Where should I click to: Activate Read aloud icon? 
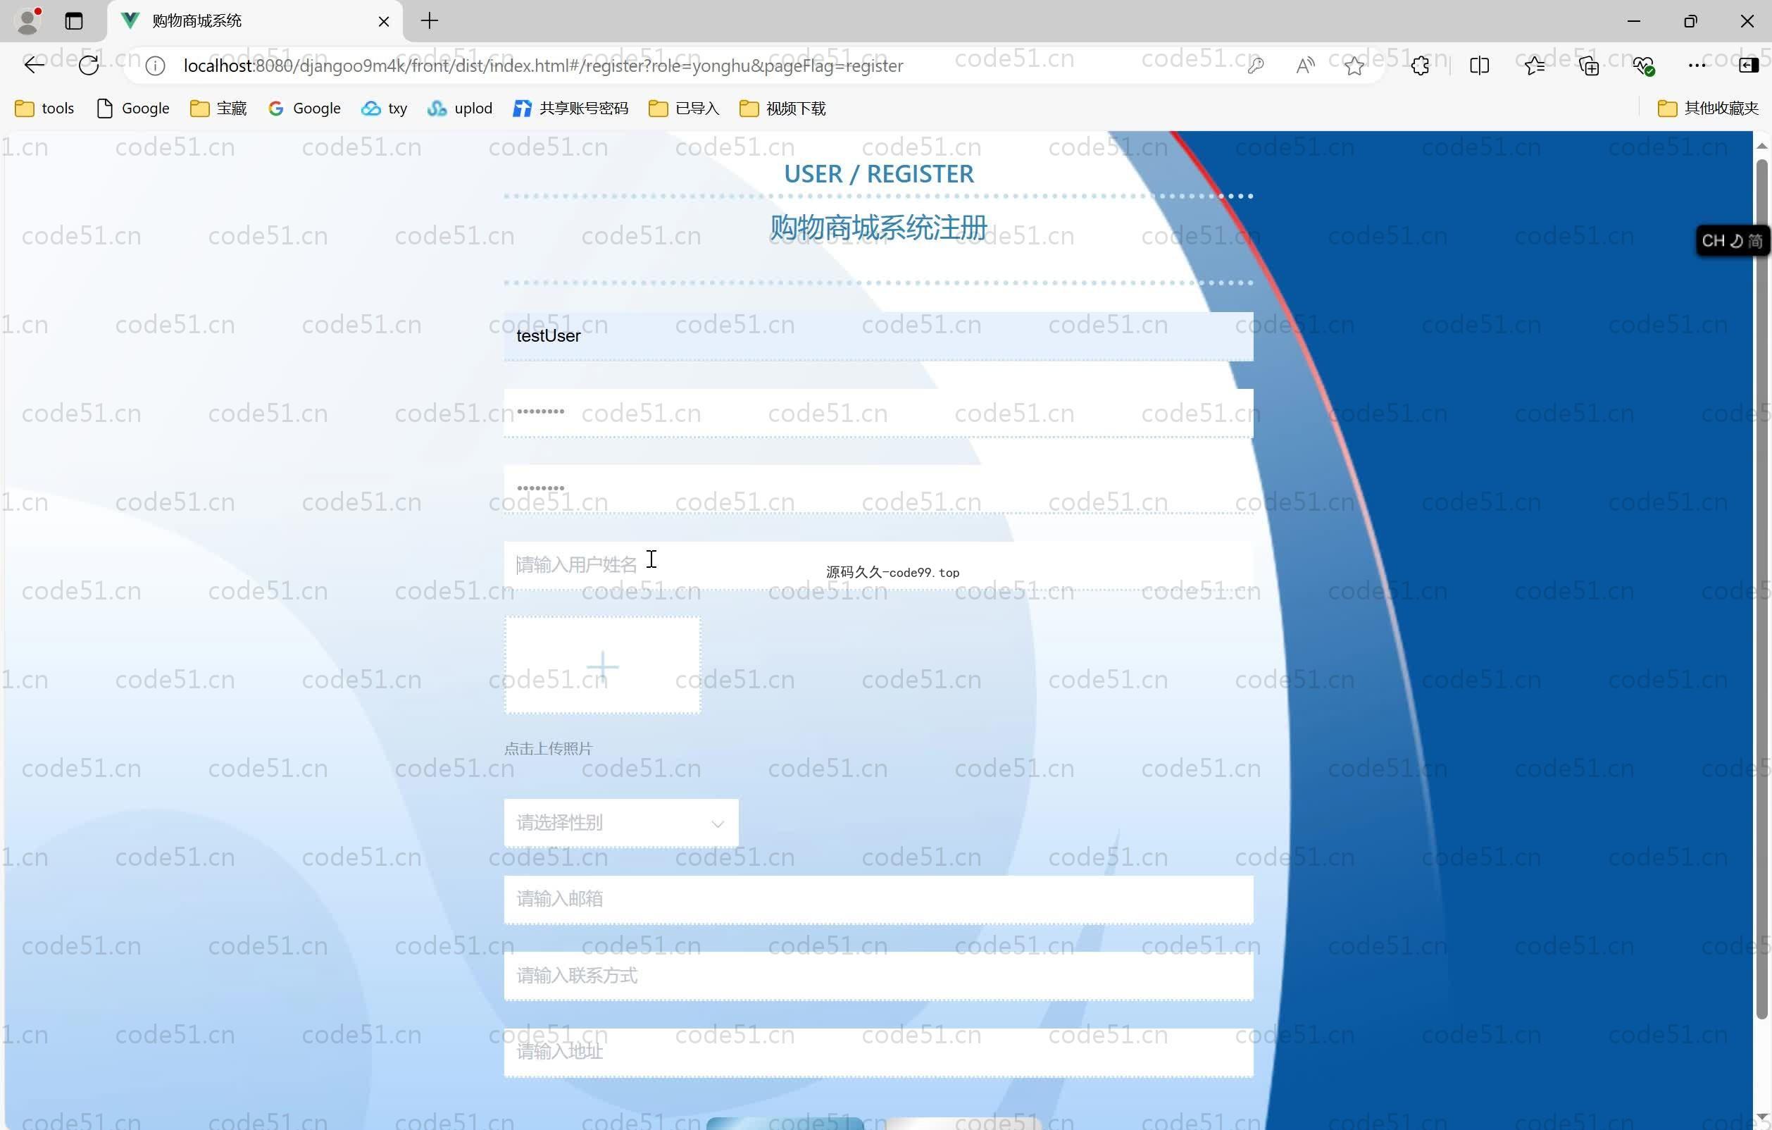[x=1305, y=66]
